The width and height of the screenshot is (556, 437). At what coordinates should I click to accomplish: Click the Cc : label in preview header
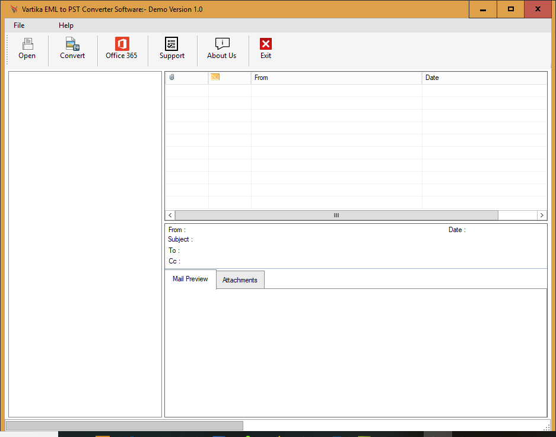click(174, 261)
